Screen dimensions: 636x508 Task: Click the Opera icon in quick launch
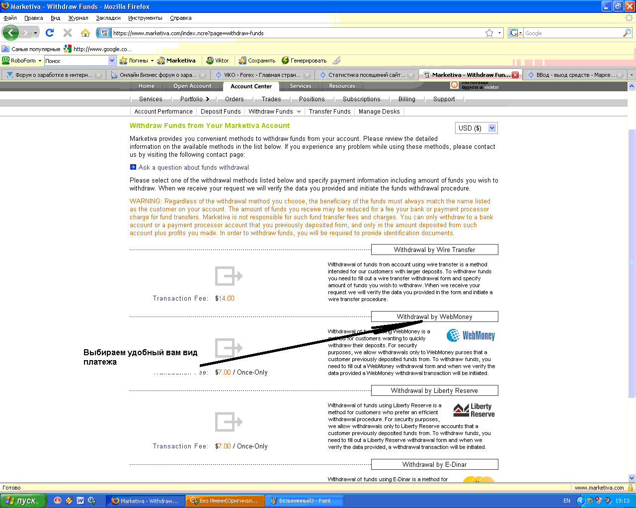(x=58, y=501)
